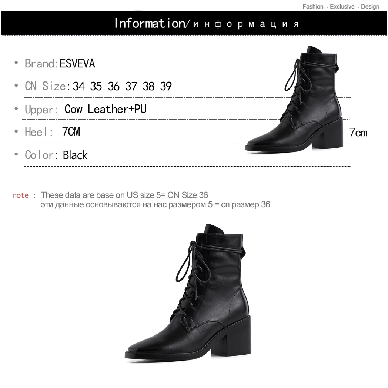Click the ESVEVA brand name
The height and width of the screenshot is (388, 388).
click(x=77, y=64)
